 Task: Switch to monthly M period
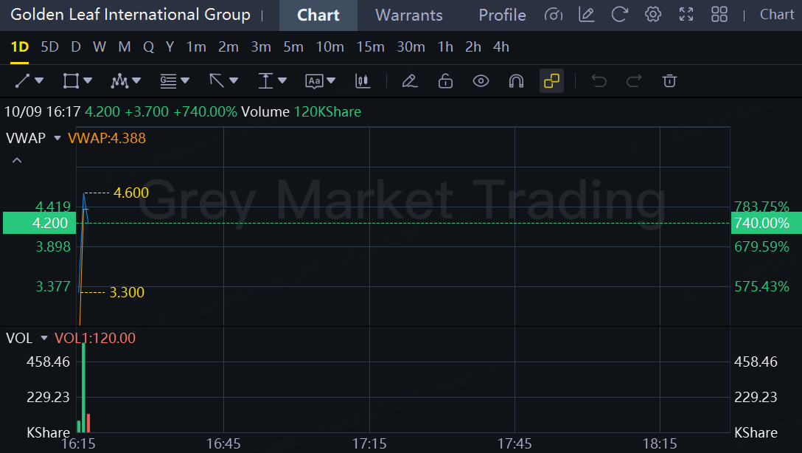point(125,47)
